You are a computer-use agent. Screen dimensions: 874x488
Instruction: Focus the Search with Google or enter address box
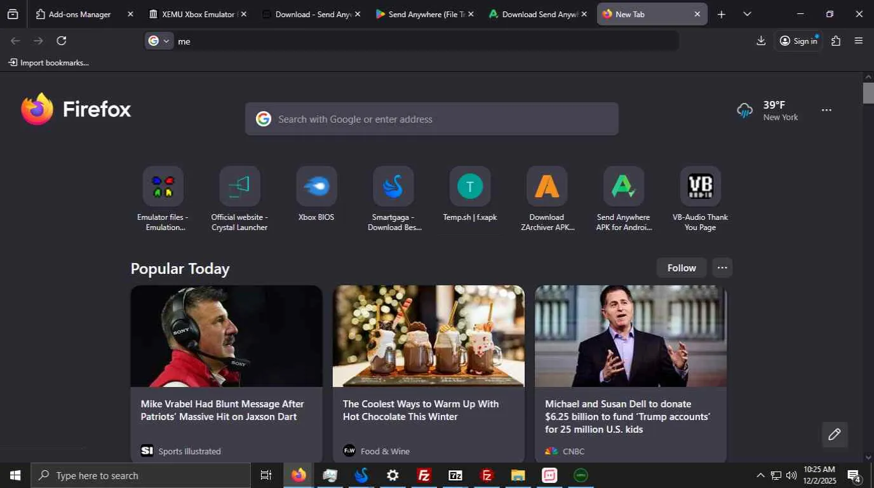[x=432, y=119]
